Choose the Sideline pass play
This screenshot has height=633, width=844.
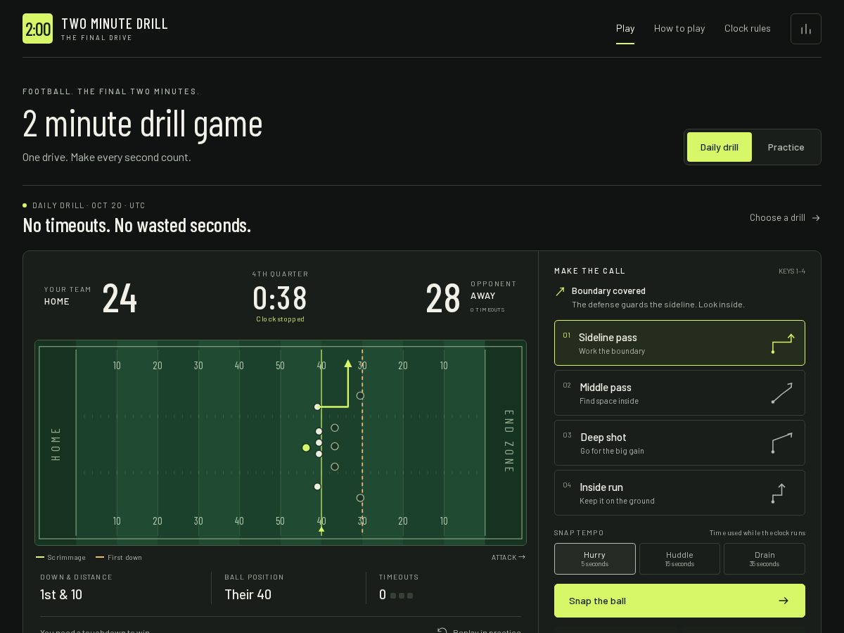coord(679,343)
